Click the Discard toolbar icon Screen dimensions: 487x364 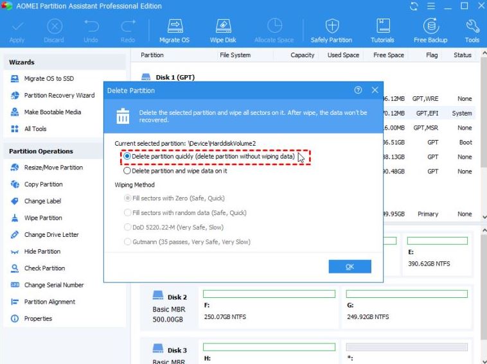click(55, 27)
